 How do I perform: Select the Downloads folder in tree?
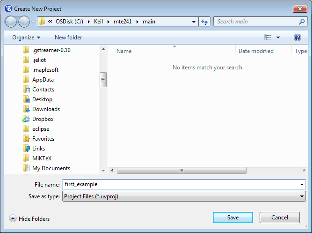[45, 109]
